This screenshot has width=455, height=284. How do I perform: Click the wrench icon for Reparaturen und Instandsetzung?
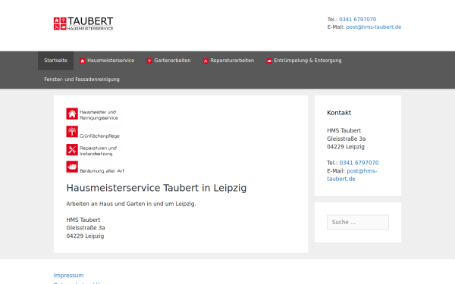click(72, 149)
